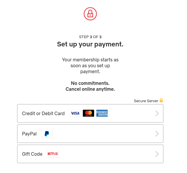Click the Secure Server text label

[146, 101]
